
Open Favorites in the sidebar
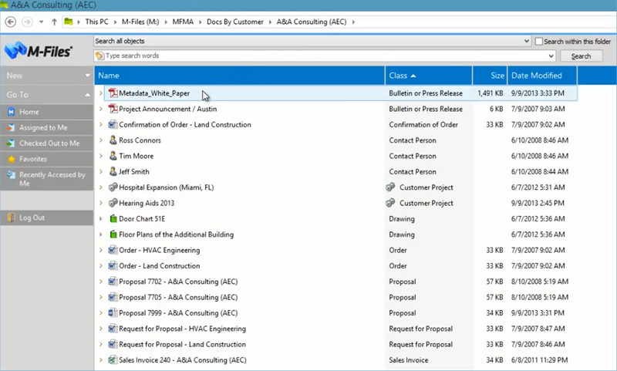[47, 160]
